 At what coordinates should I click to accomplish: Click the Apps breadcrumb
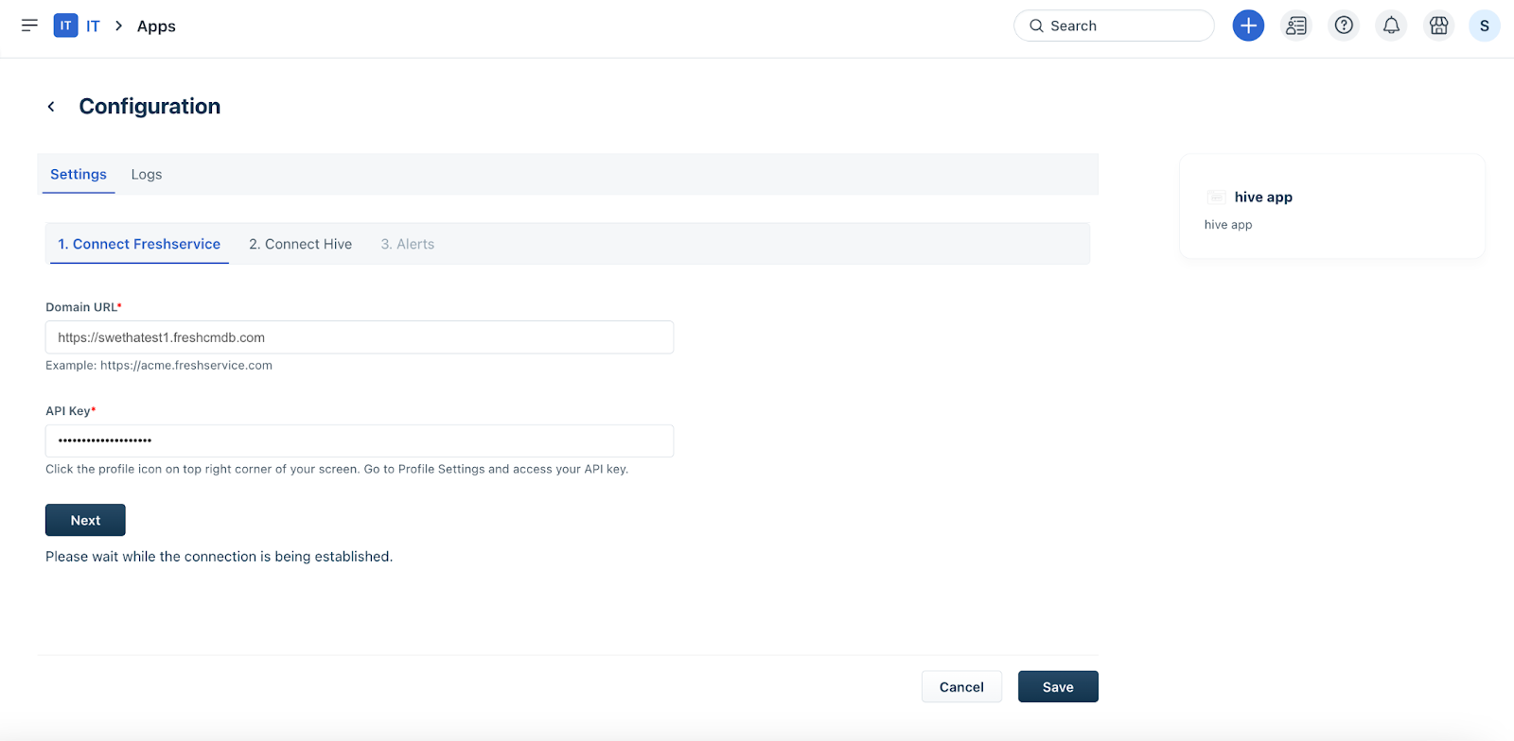click(156, 26)
